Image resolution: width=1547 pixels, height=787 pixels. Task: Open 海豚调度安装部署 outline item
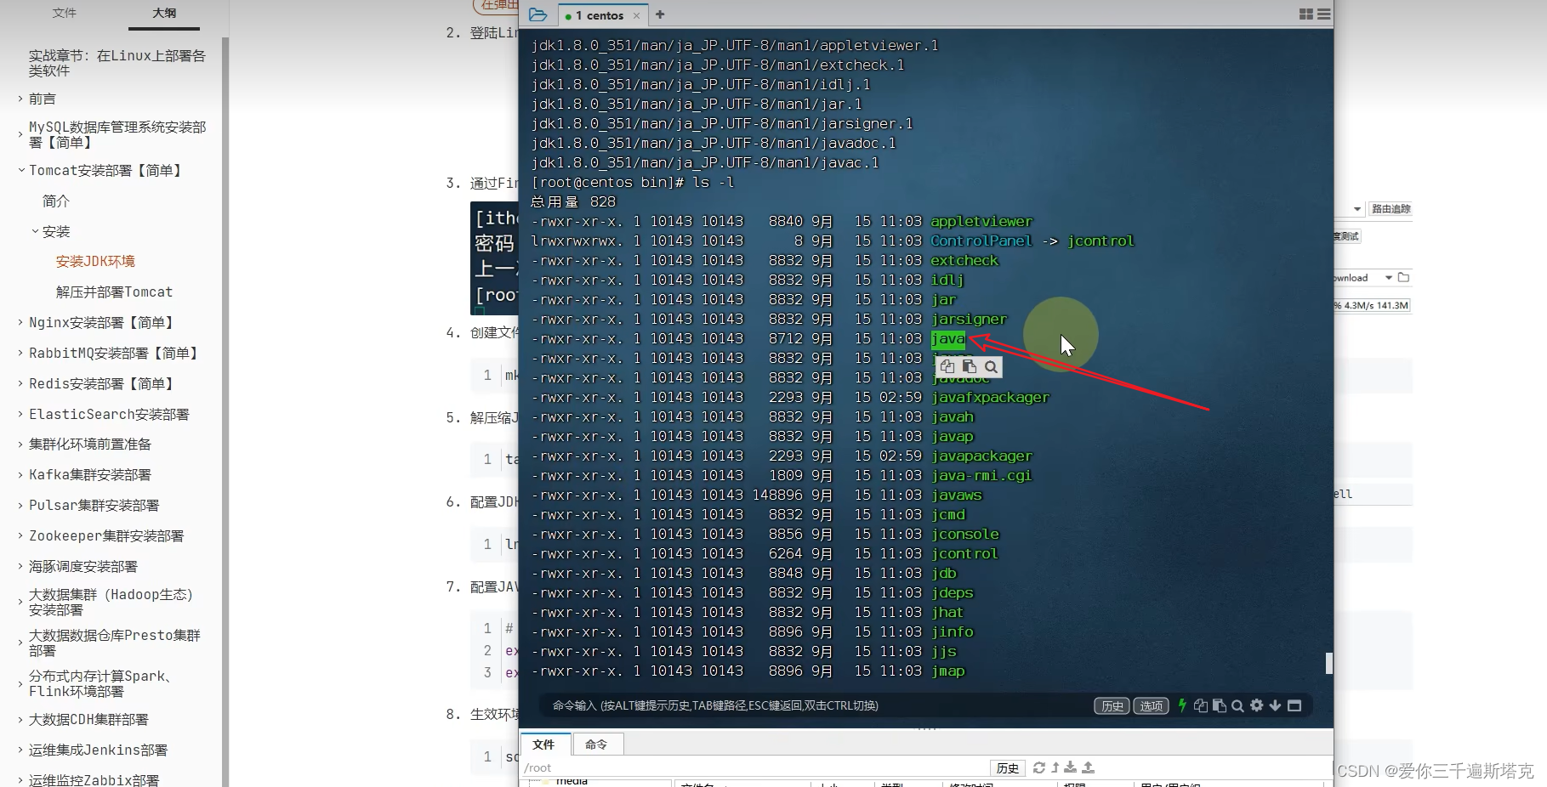[x=82, y=566]
